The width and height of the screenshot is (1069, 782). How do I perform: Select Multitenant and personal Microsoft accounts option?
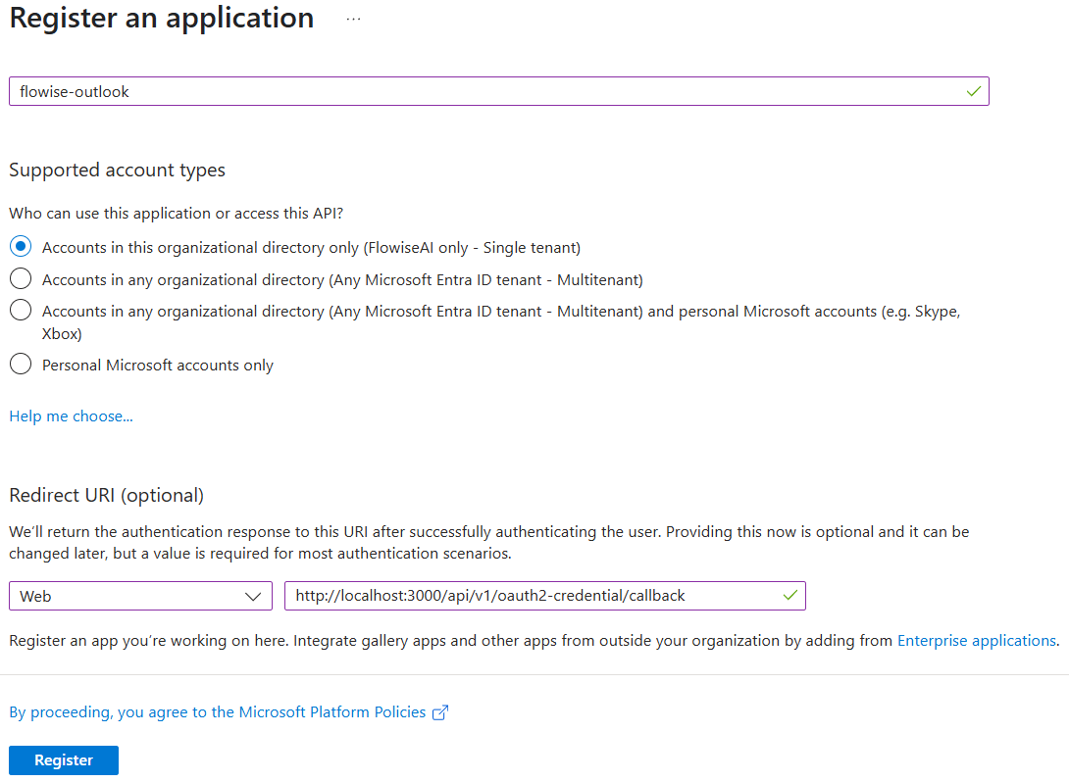[x=21, y=311]
